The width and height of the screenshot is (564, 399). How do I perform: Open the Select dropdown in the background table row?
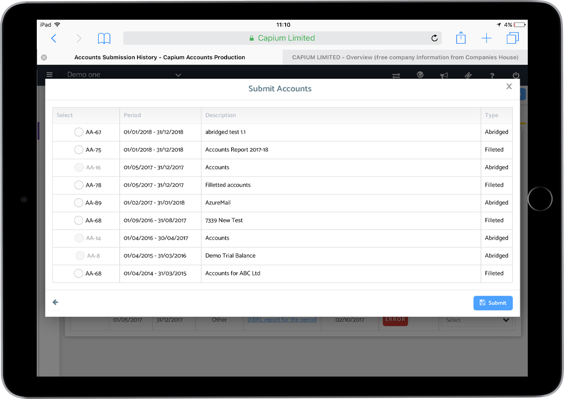click(x=477, y=320)
